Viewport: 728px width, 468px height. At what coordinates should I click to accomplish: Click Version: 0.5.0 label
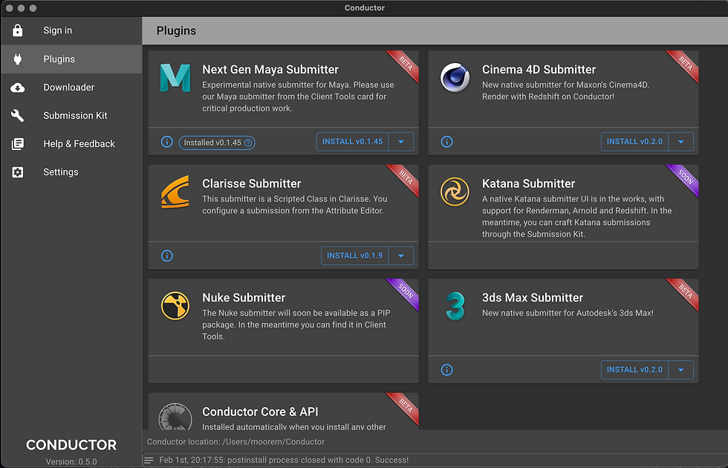tap(71, 462)
